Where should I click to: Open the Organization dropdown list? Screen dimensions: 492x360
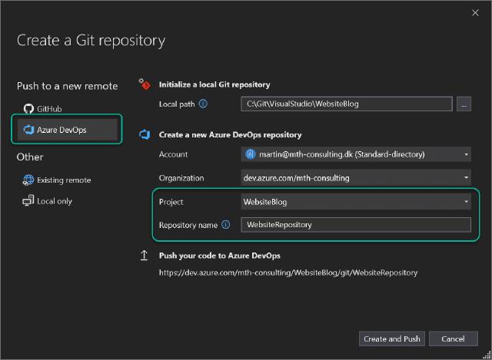tap(467, 178)
